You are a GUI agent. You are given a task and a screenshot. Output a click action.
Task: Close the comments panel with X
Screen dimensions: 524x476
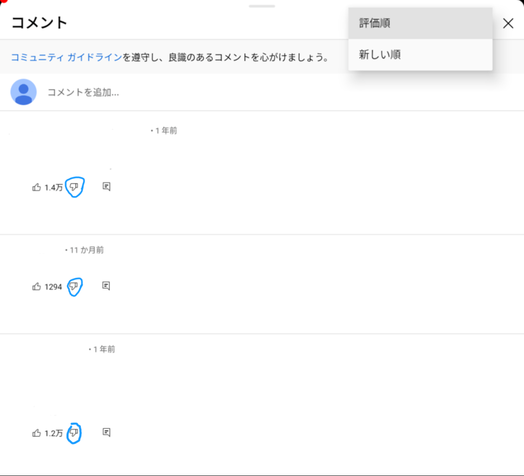(508, 23)
